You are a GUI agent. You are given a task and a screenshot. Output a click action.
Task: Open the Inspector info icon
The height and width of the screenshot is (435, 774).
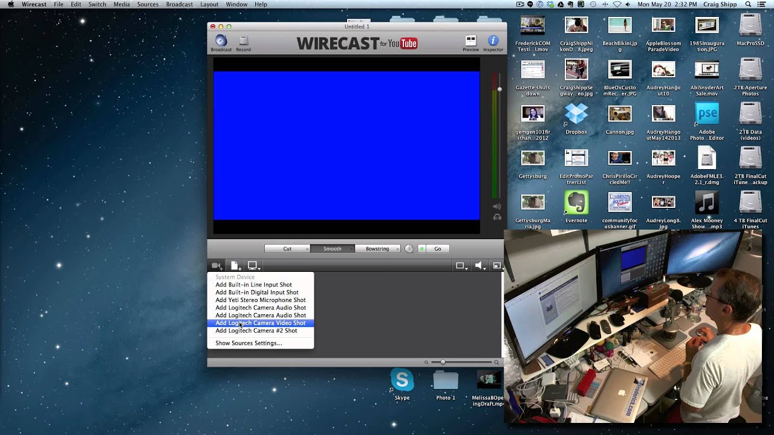coord(493,40)
